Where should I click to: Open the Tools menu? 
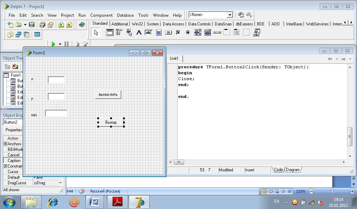pyautogui.click(x=143, y=15)
